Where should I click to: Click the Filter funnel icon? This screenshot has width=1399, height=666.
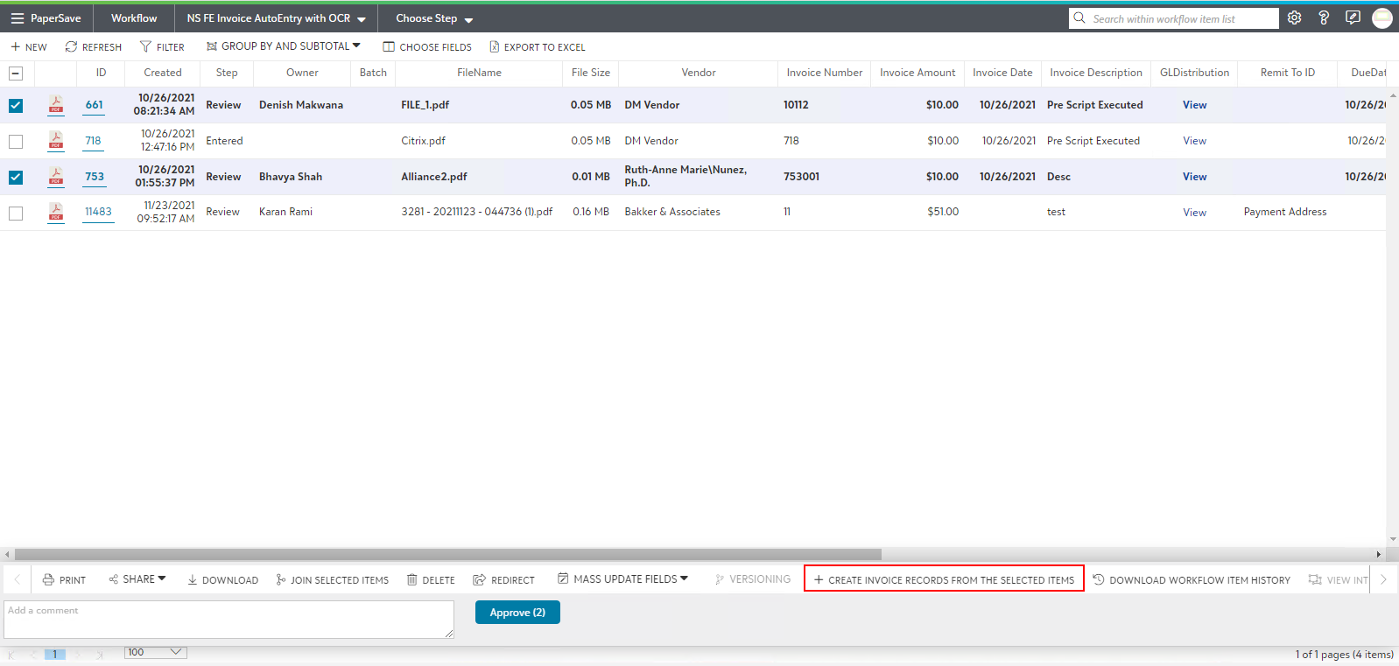tap(146, 47)
